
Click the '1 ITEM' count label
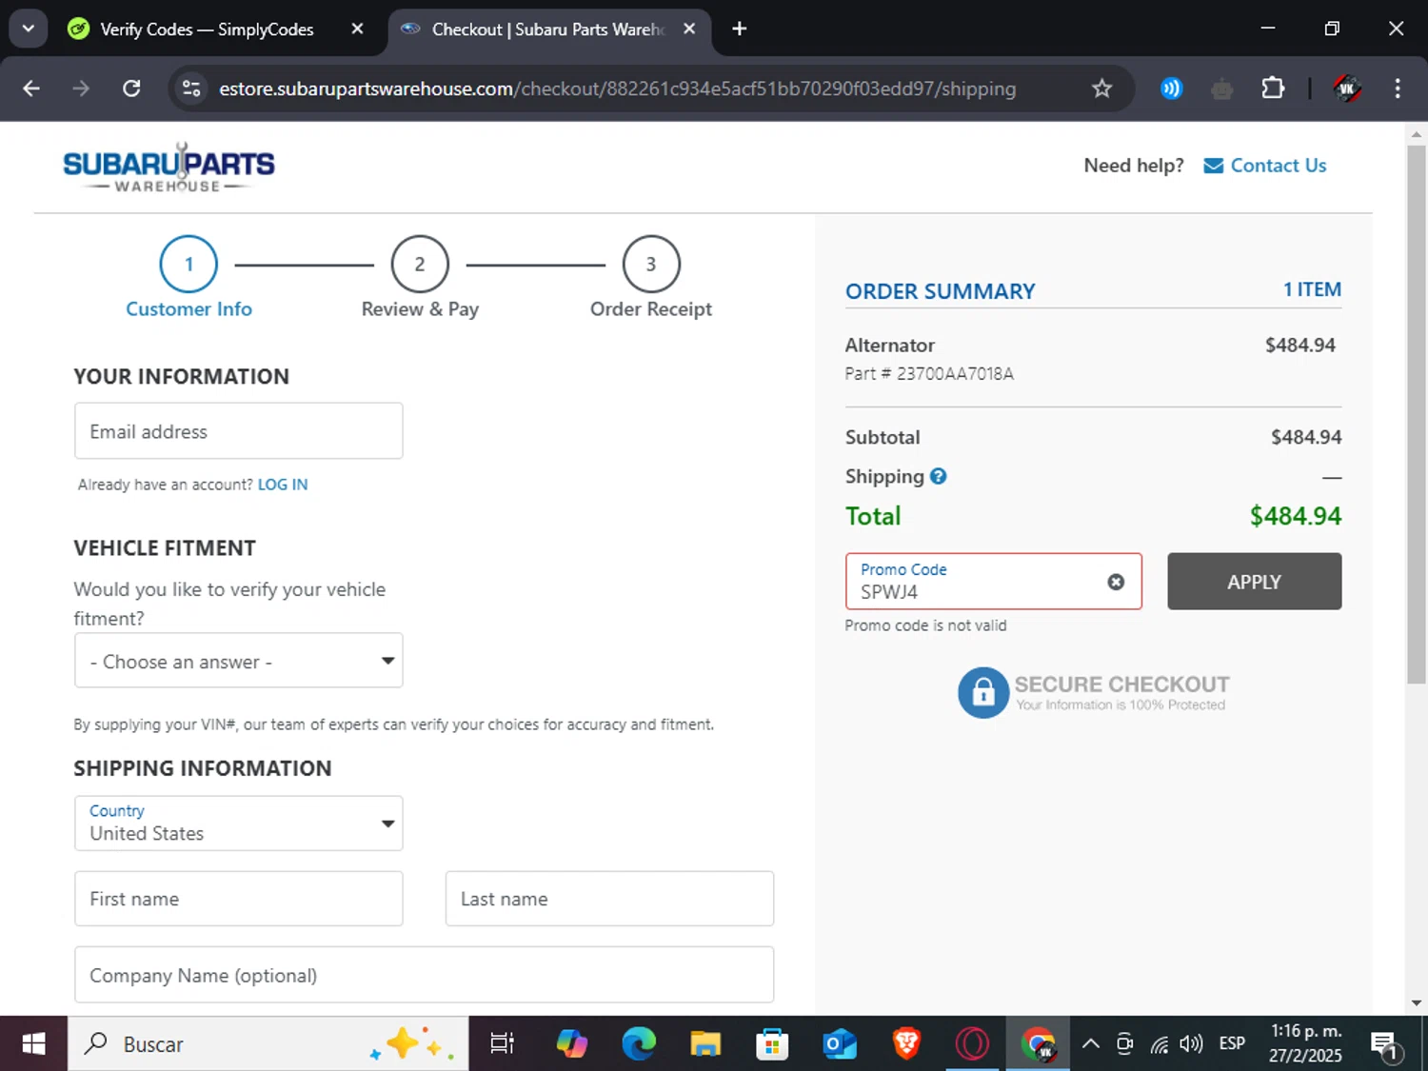[1312, 289]
